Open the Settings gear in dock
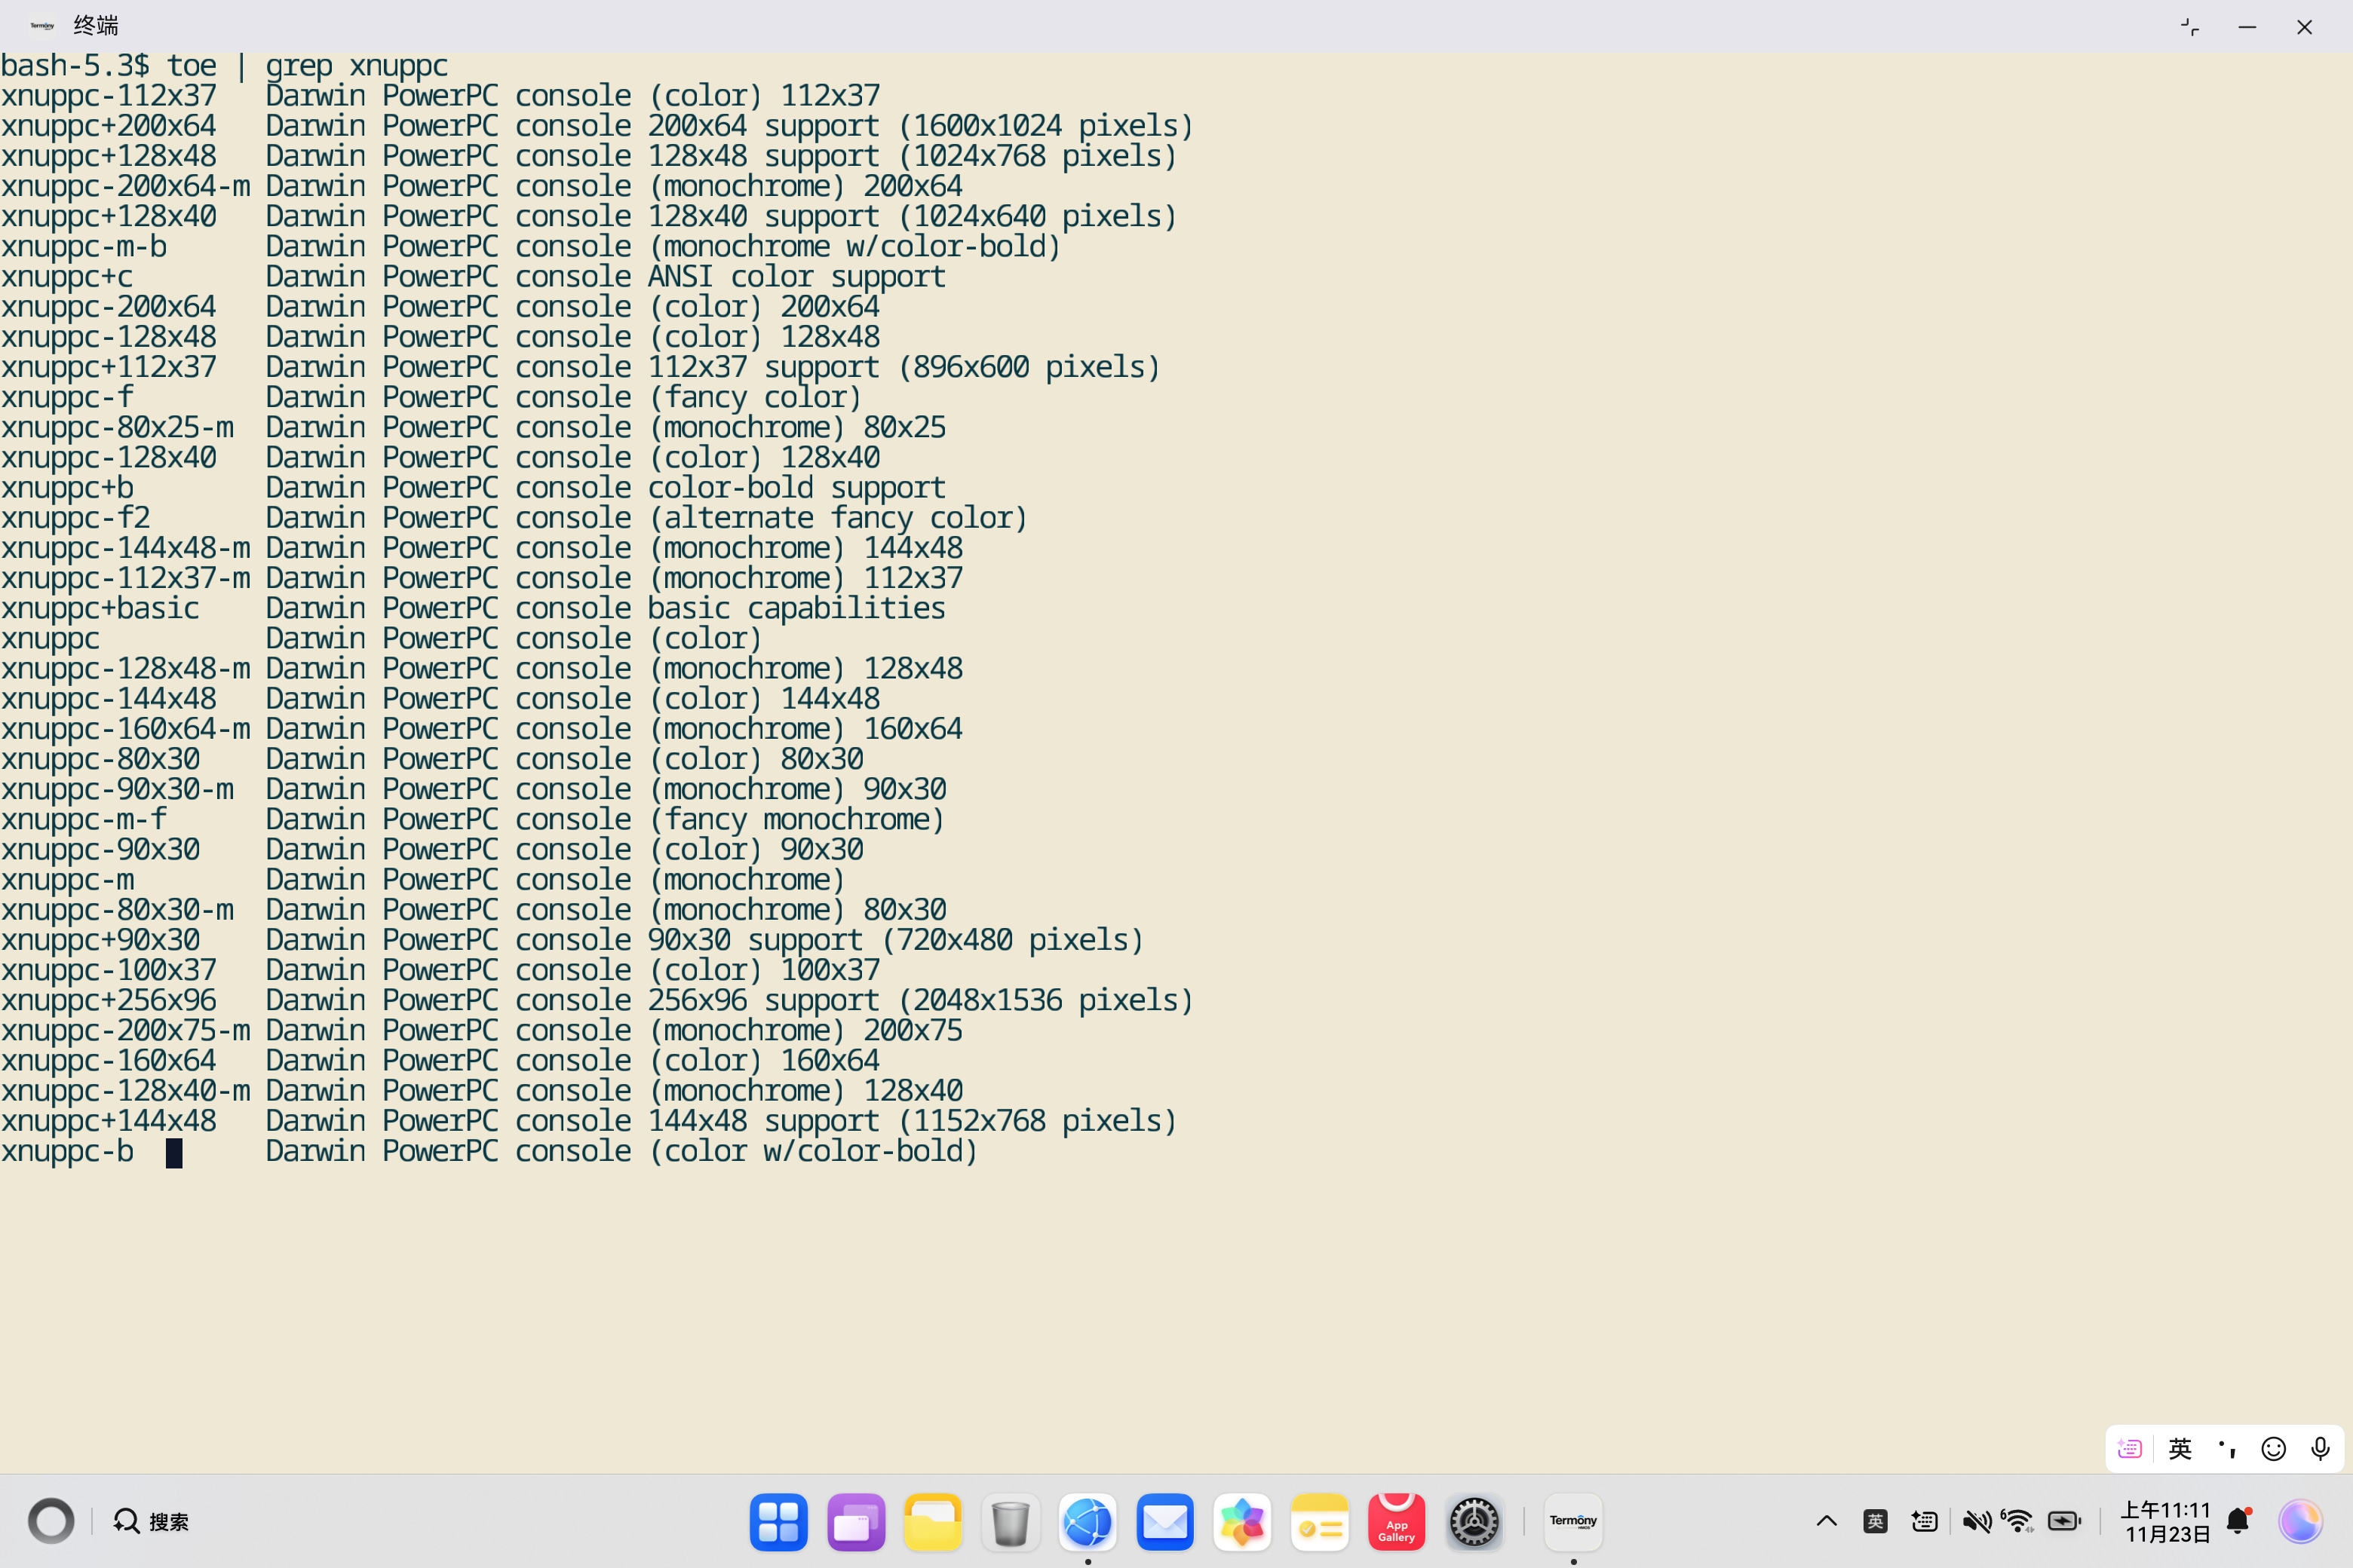The width and height of the screenshot is (2353, 1568). click(x=1474, y=1522)
